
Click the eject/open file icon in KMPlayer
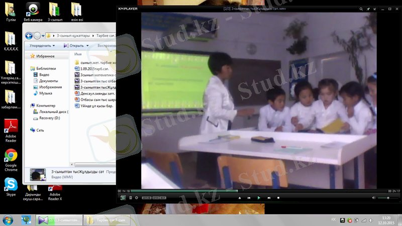tap(239, 198)
